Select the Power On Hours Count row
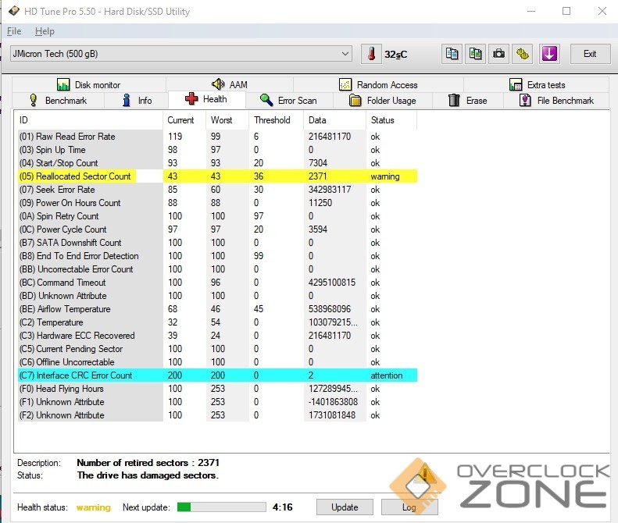Screen dimensions: 618x523 pos(217,203)
